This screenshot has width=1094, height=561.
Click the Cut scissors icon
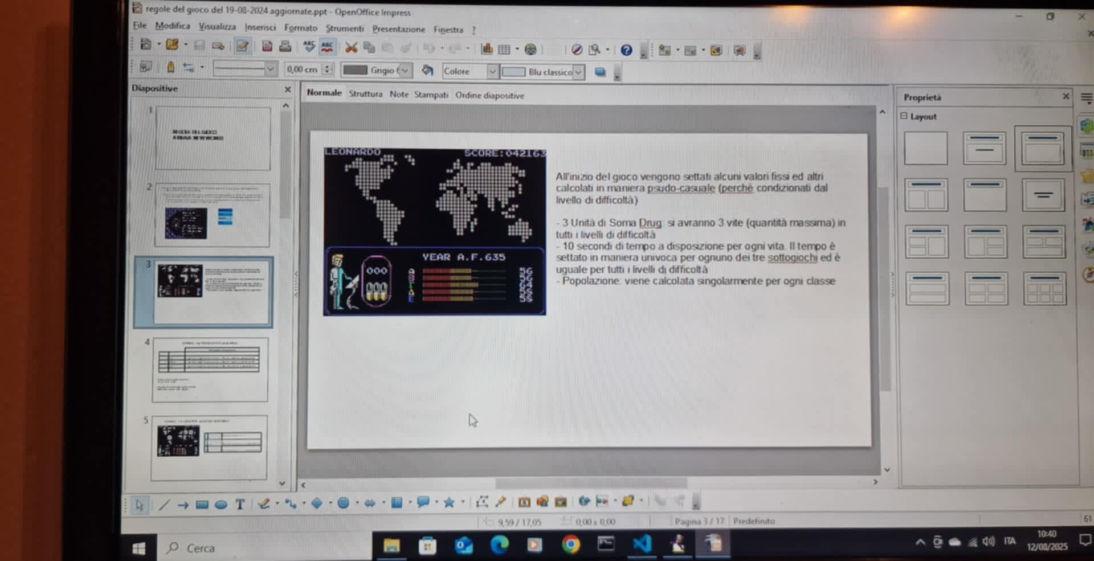(x=351, y=48)
